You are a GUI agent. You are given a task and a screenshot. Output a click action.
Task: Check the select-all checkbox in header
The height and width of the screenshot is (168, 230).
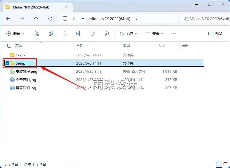pyautogui.click(x=9, y=46)
